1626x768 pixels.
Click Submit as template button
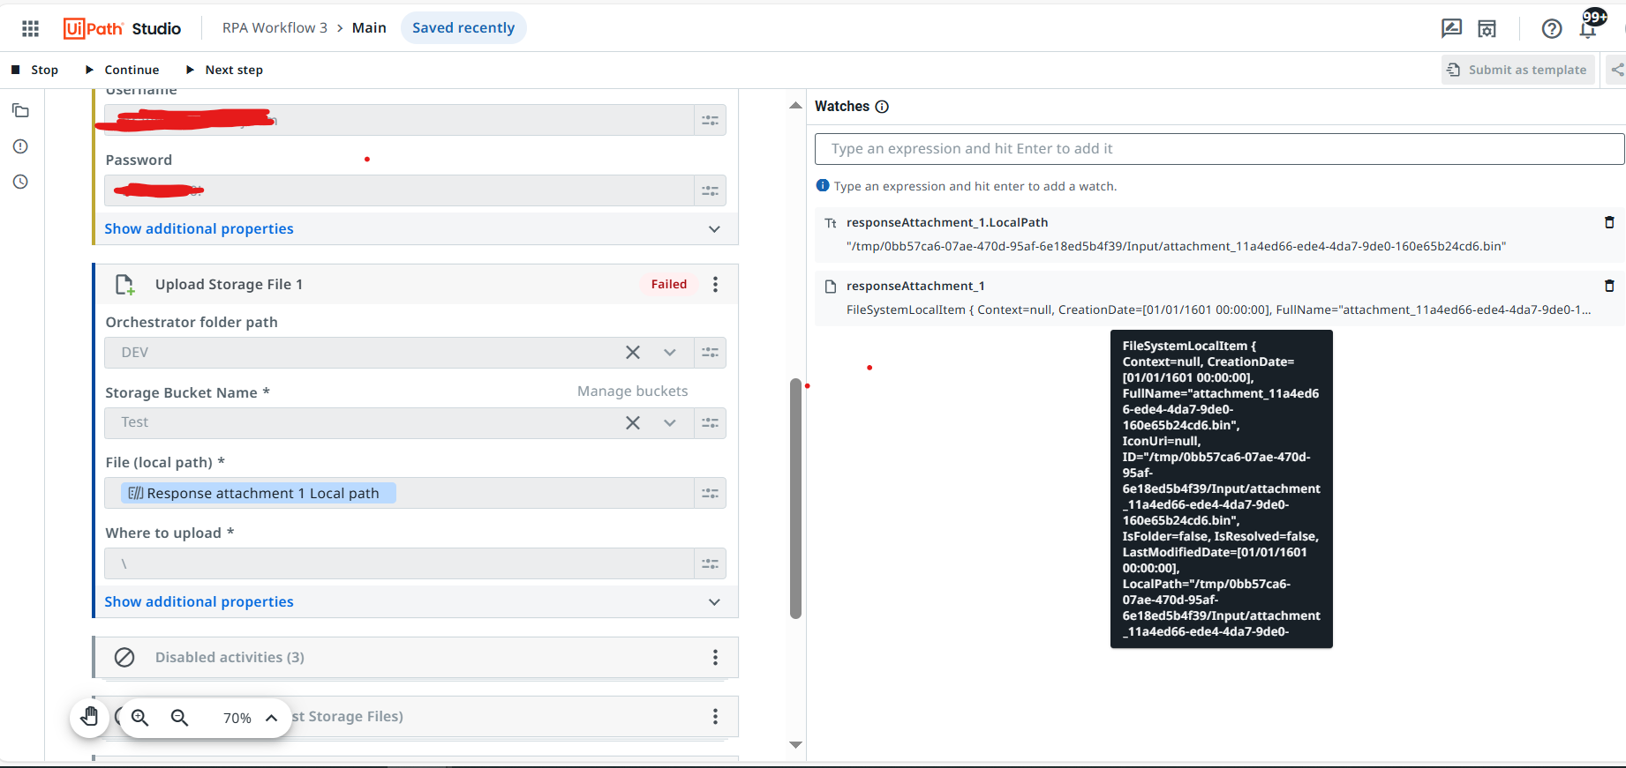coord(1518,70)
